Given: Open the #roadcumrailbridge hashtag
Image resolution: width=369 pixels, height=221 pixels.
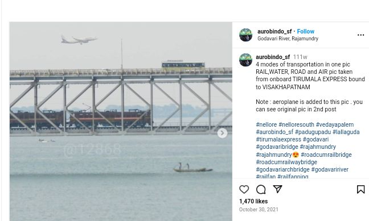Looking at the screenshot, I should (326, 155).
